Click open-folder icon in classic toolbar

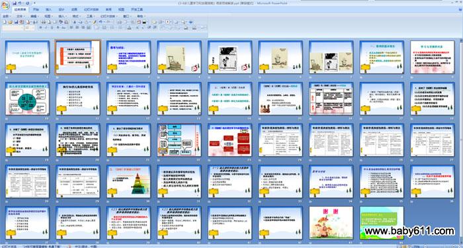[x=10, y=22]
